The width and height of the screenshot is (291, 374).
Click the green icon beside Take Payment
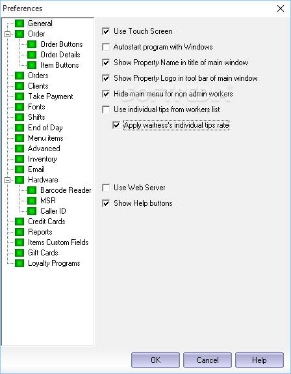pyautogui.click(x=19, y=96)
